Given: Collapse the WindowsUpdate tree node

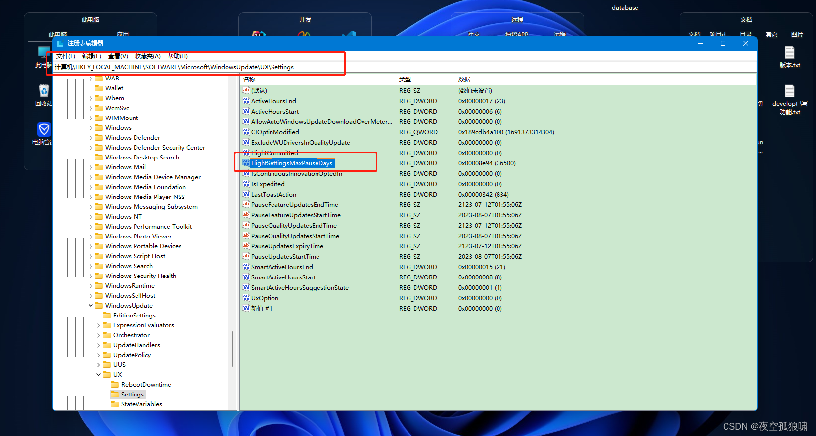Looking at the screenshot, I should click(91, 305).
